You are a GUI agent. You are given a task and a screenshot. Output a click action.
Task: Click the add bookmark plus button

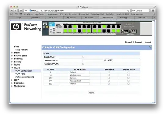[x=26, y=11]
